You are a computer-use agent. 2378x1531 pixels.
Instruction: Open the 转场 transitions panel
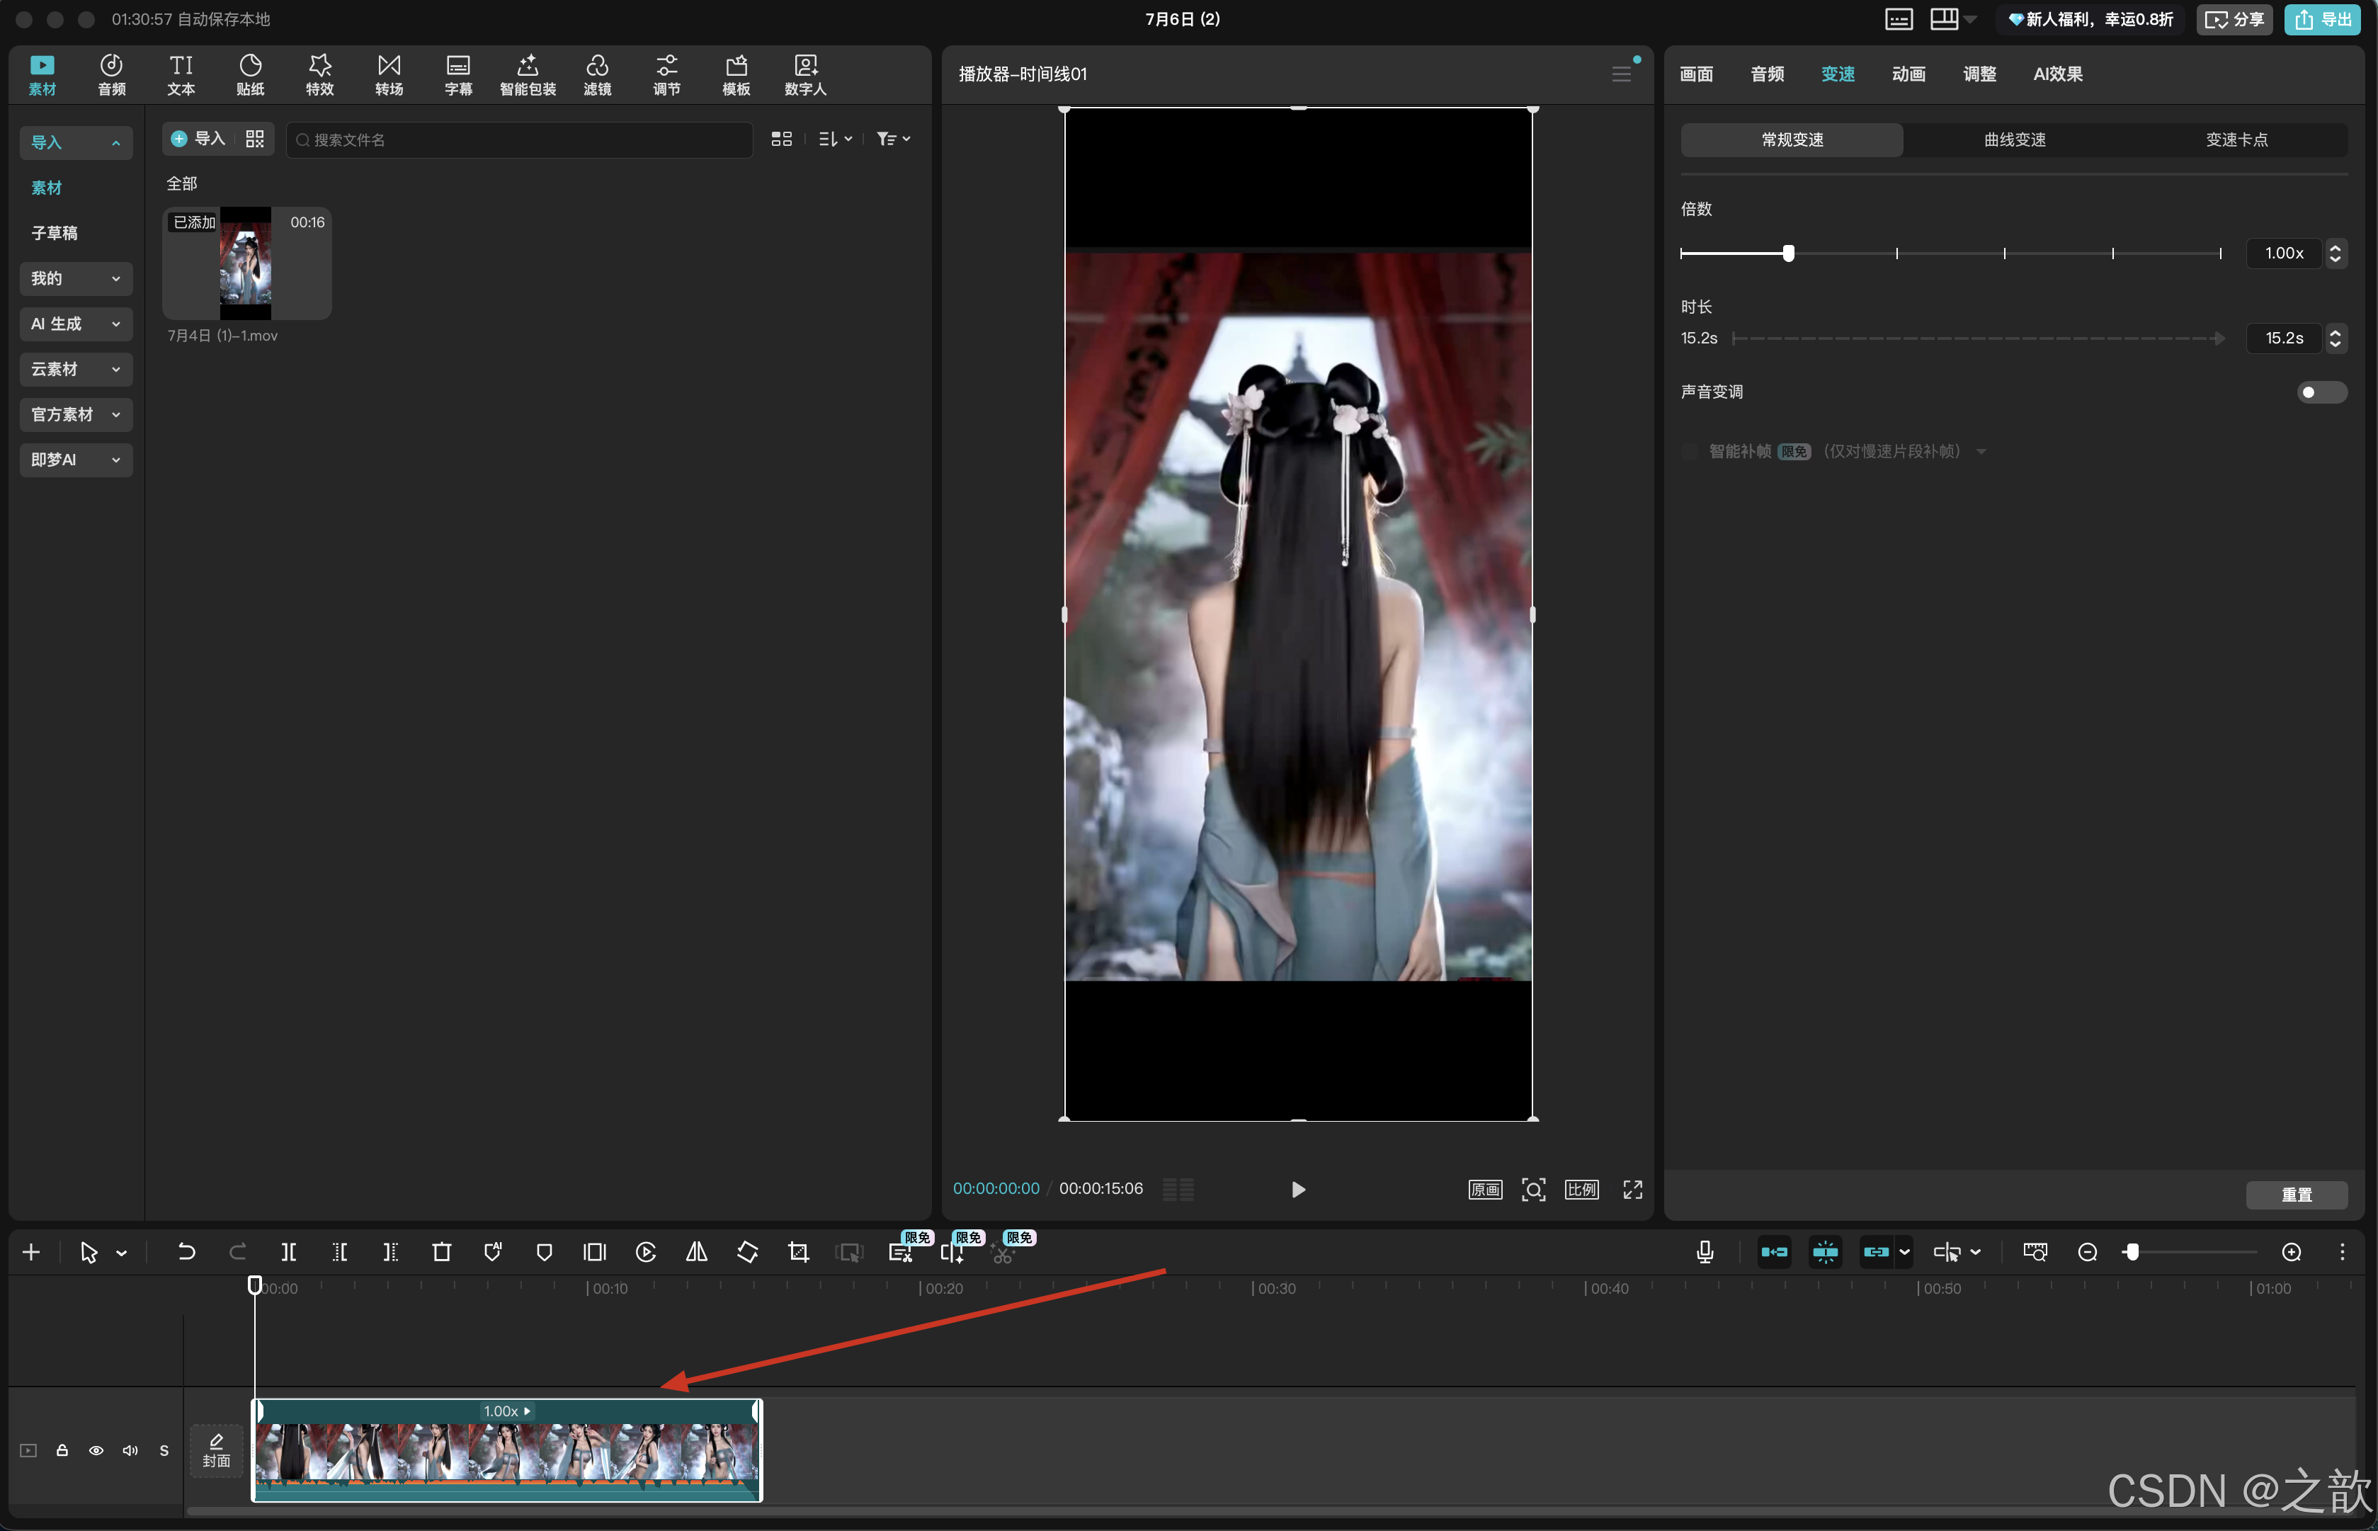point(389,74)
